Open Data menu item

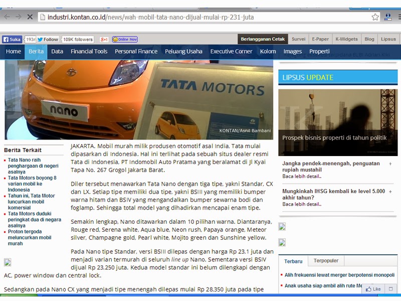click(x=57, y=52)
